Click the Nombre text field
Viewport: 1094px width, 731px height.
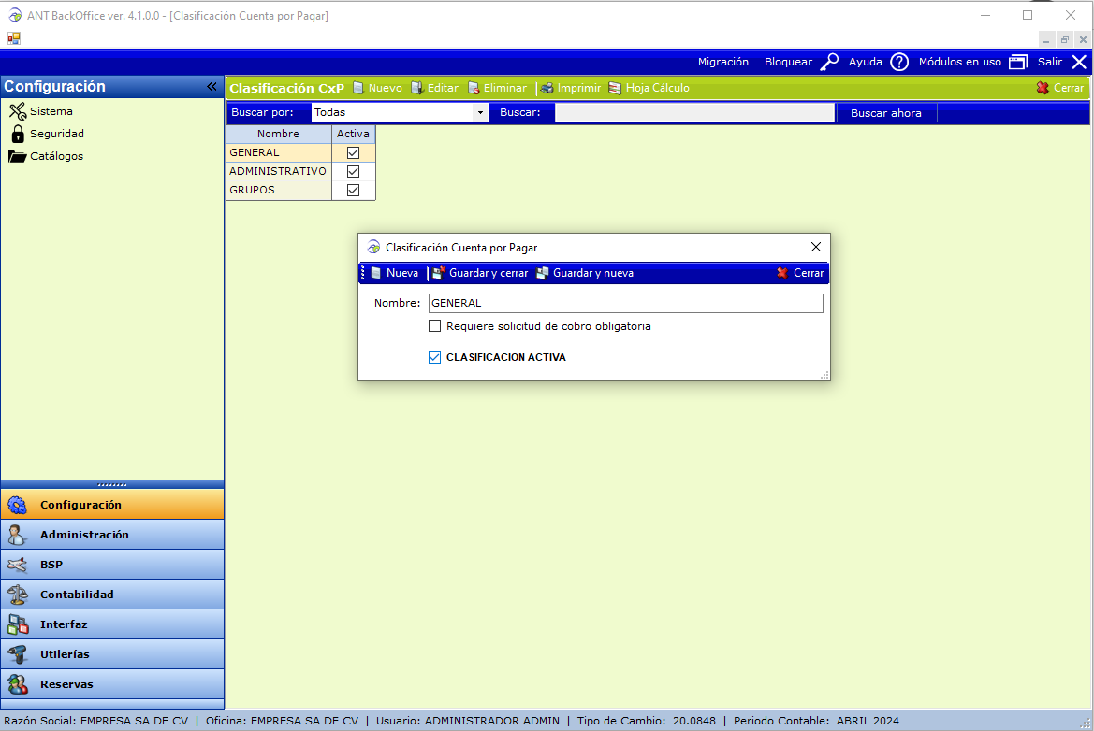click(x=625, y=303)
